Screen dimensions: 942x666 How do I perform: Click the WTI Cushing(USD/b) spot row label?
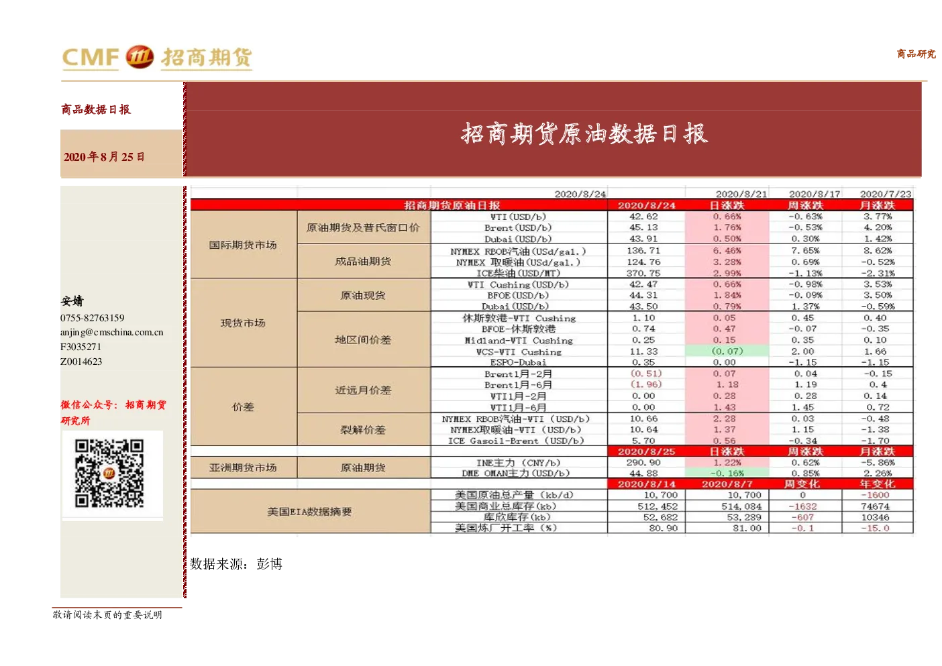pos(519,284)
